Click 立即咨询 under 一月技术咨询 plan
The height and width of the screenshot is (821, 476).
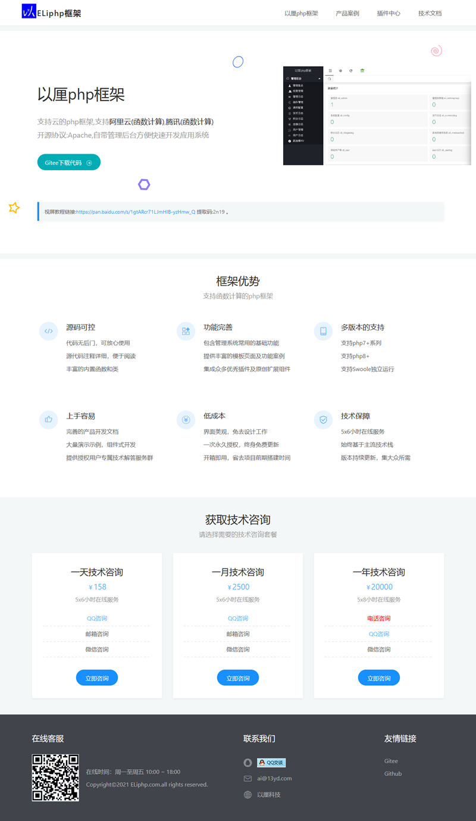(237, 678)
